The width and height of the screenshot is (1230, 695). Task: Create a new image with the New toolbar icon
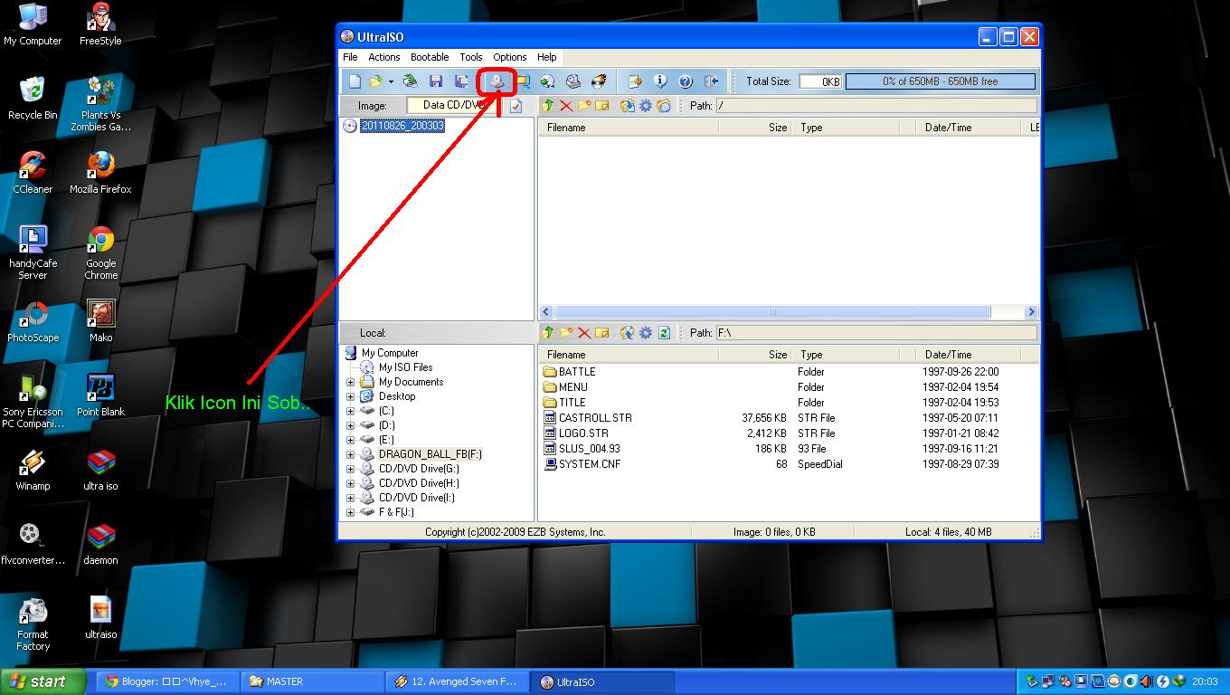click(355, 81)
